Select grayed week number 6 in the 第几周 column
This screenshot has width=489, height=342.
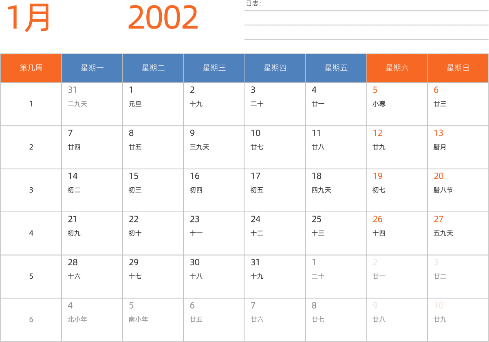point(31,320)
